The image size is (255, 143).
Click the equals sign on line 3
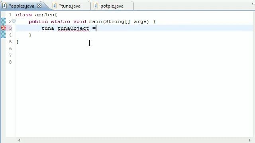[94, 28]
